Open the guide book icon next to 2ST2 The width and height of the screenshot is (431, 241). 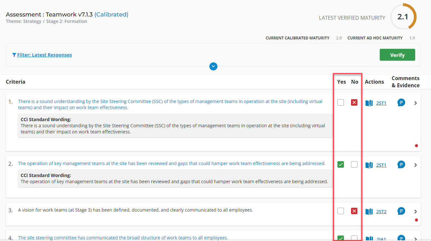tap(369, 211)
